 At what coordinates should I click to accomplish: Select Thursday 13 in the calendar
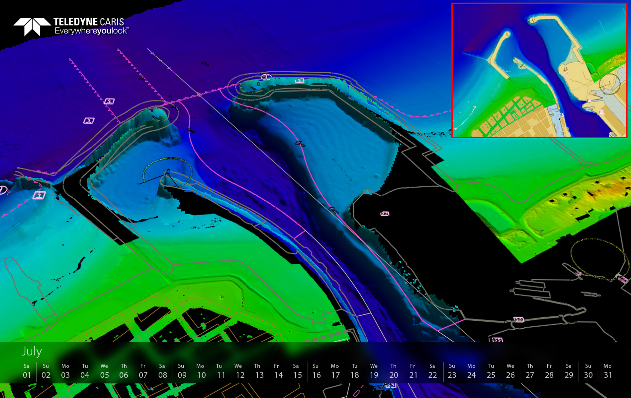(x=259, y=371)
